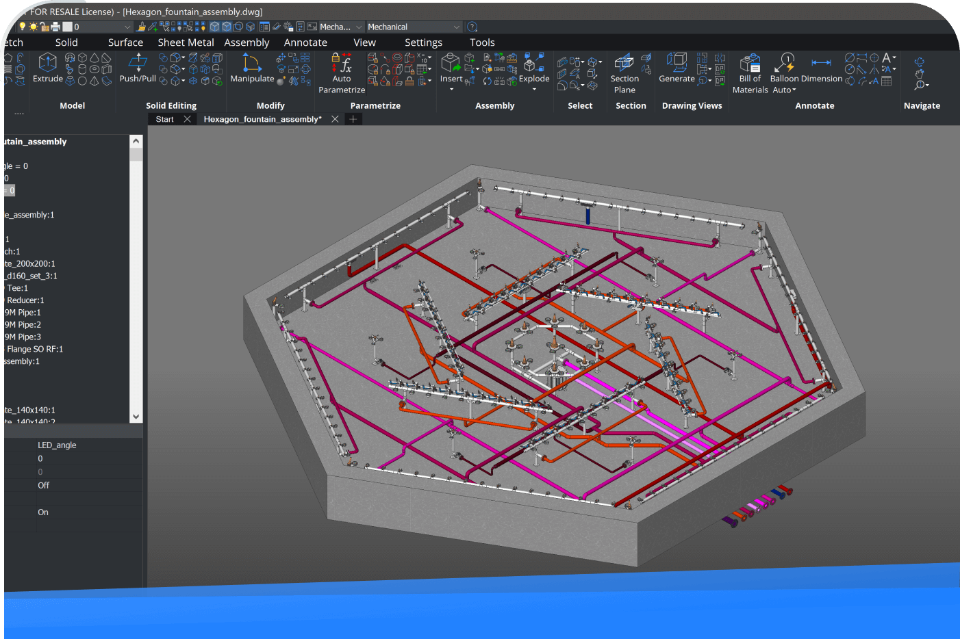This screenshot has width=960, height=639.
Task: Click the eyedropper match icon in top toolbar
Action: coord(153,27)
